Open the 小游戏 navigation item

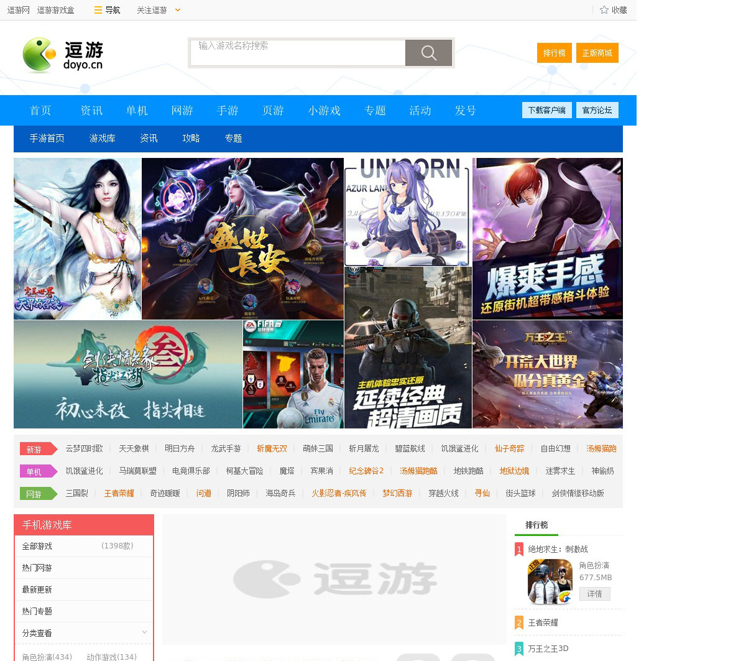click(324, 111)
